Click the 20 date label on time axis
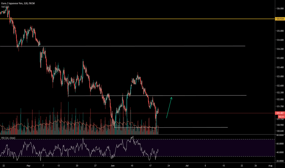 77,166
